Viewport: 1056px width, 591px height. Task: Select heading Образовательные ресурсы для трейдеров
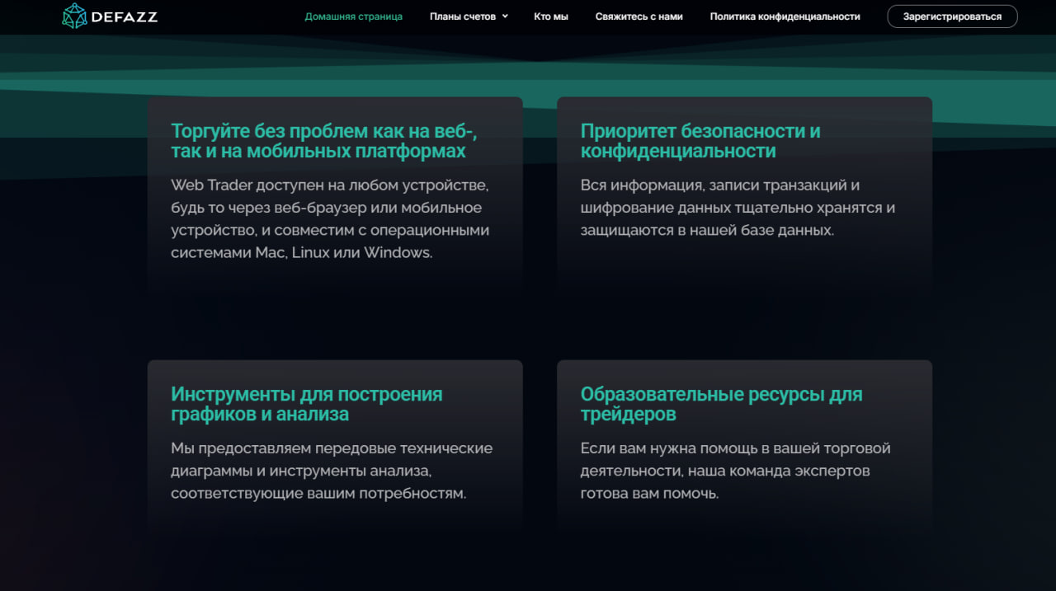pyautogui.click(x=721, y=404)
